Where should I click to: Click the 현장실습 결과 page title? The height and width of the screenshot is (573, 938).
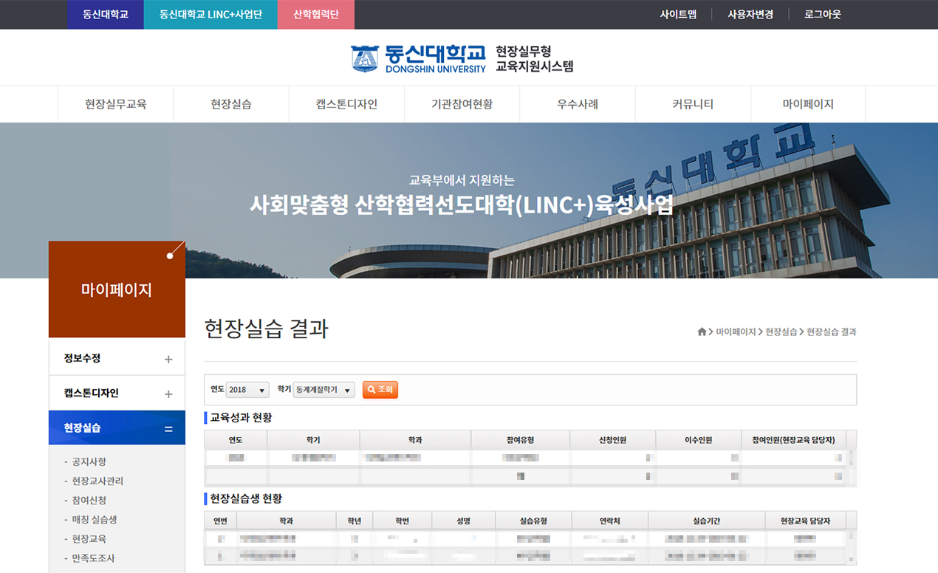tap(267, 329)
